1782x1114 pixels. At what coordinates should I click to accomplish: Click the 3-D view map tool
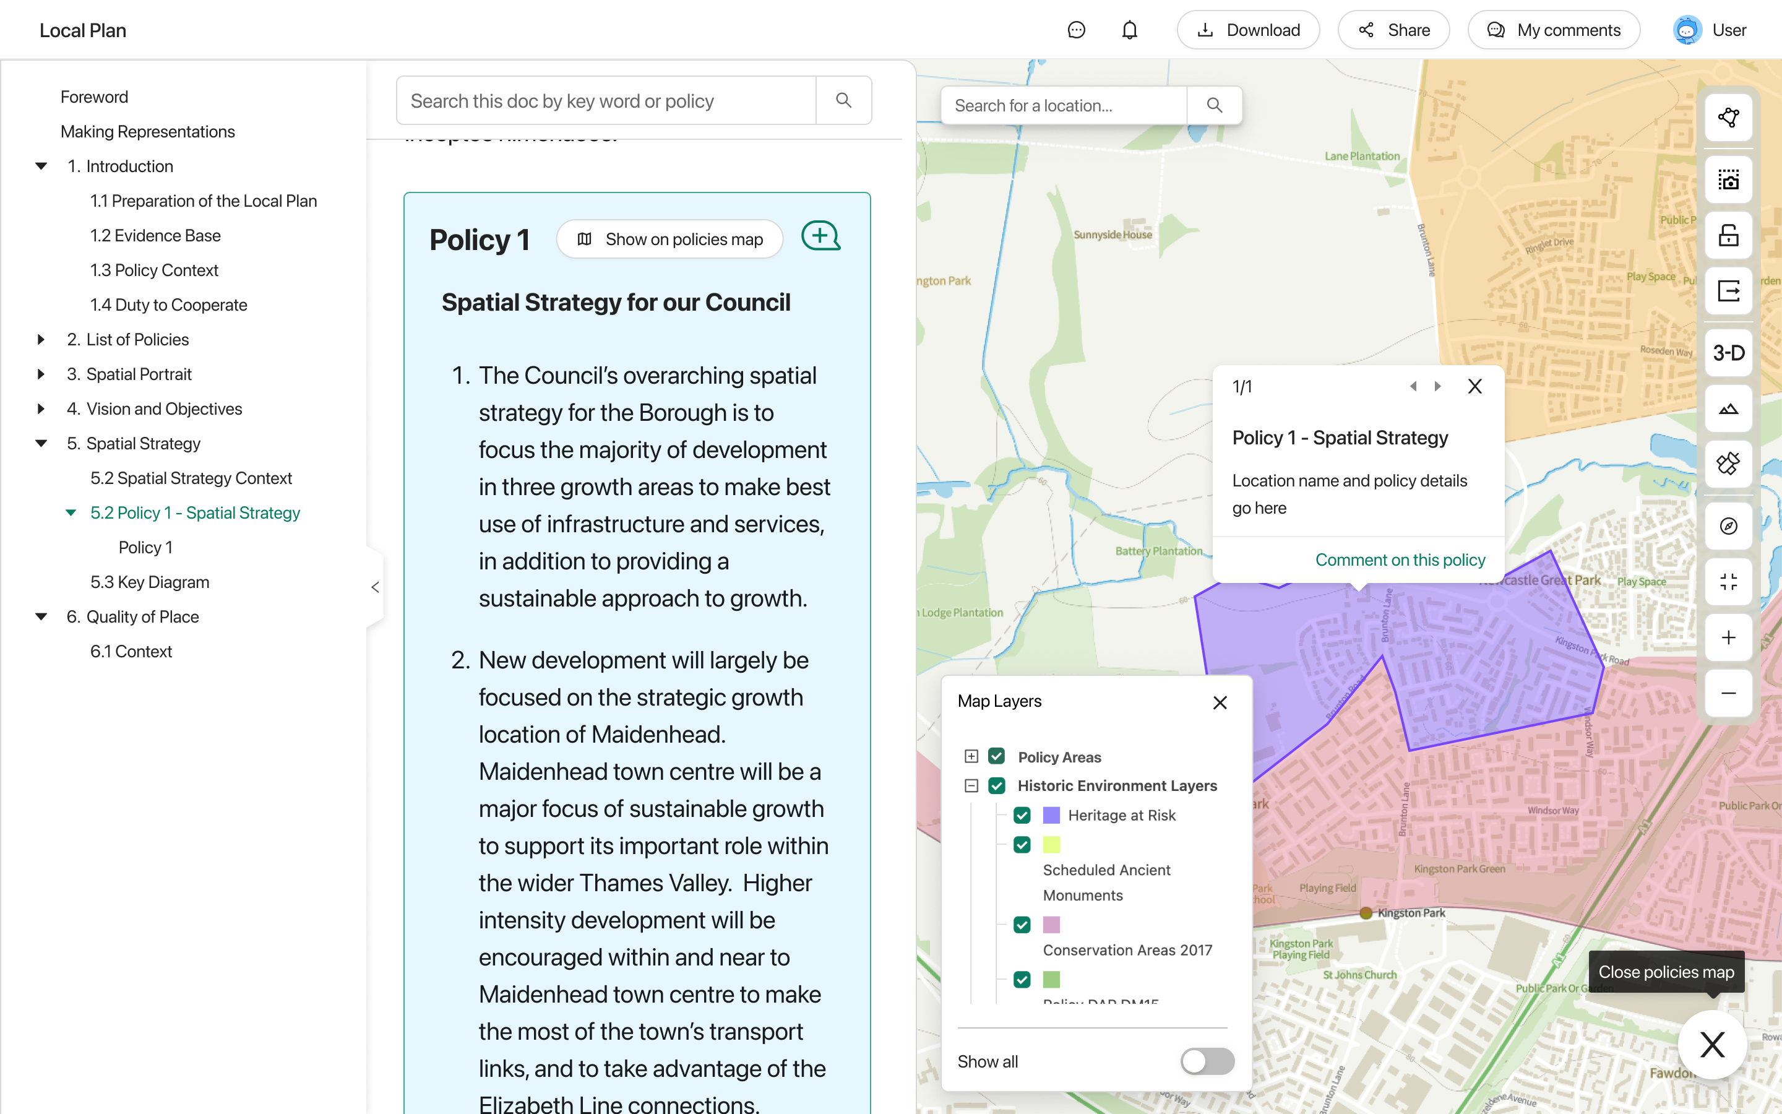(1728, 353)
